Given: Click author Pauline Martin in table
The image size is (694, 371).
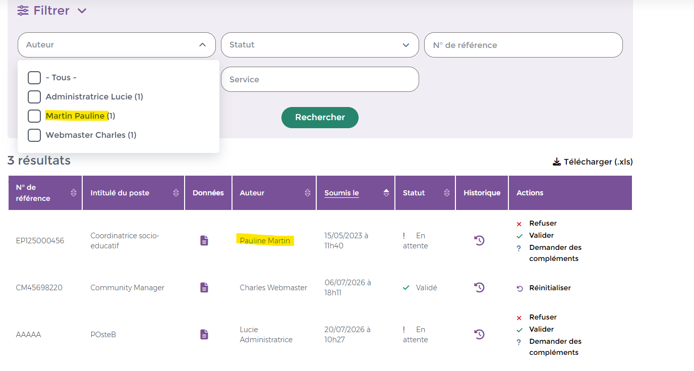Looking at the screenshot, I should 265,241.
